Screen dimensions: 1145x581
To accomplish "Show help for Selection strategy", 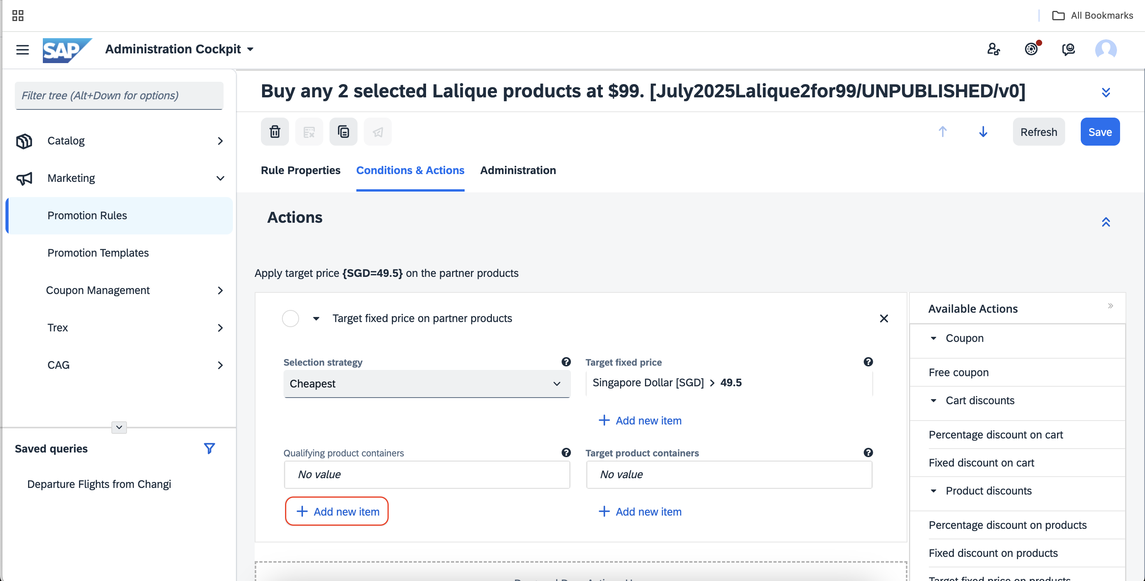I will click(x=566, y=362).
